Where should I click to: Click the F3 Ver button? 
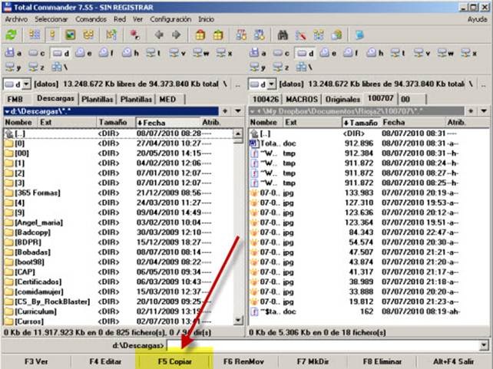(x=36, y=361)
